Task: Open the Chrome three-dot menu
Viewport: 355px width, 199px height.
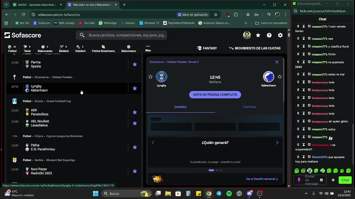Action: click(x=285, y=15)
